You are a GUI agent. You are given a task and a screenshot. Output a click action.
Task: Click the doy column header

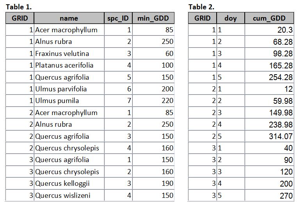[x=230, y=18]
